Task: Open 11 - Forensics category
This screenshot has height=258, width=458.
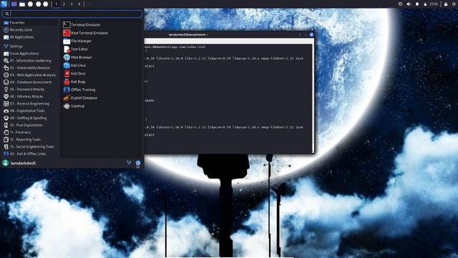Action: pos(30,132)
